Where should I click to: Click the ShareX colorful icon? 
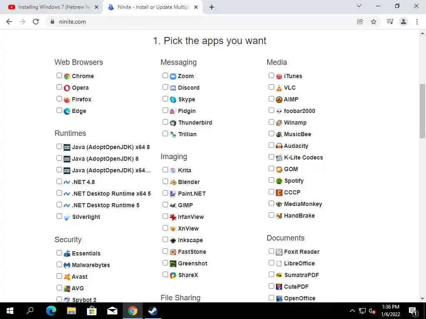(173, 275)
